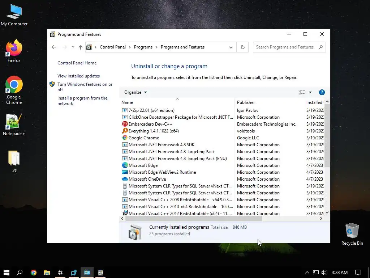Click the Google Chrome icon in program list
The width and height of the screenshot is (370, 278).
125,138
